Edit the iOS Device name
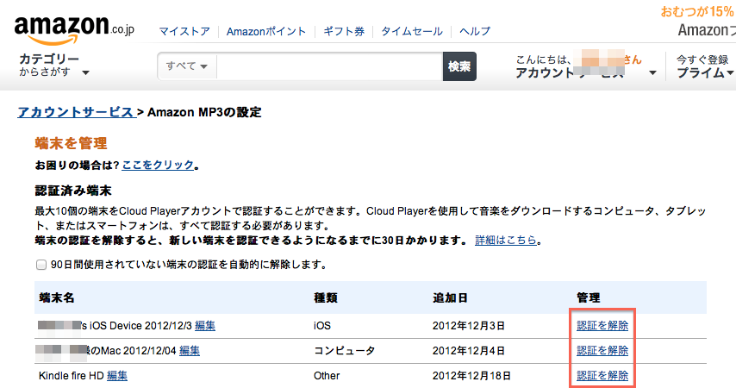736x388 pixels. 205,326
